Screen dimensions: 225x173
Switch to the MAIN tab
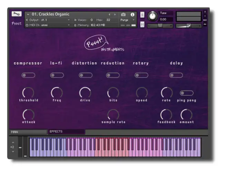click(28, 132)
